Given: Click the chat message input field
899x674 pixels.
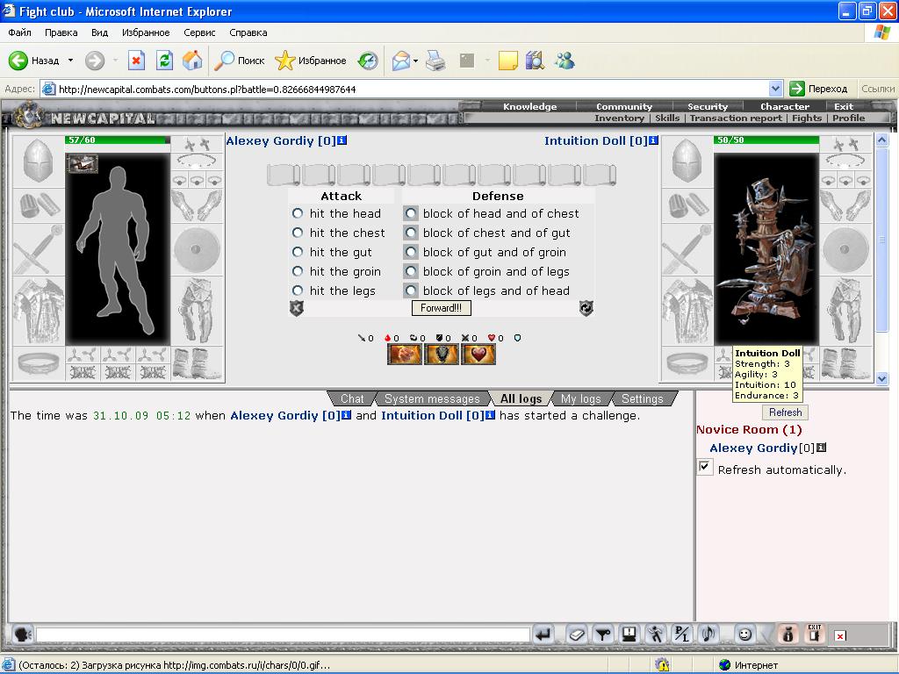Looking at the screenshot, I should pyautogui.click(x=283, y=635).
